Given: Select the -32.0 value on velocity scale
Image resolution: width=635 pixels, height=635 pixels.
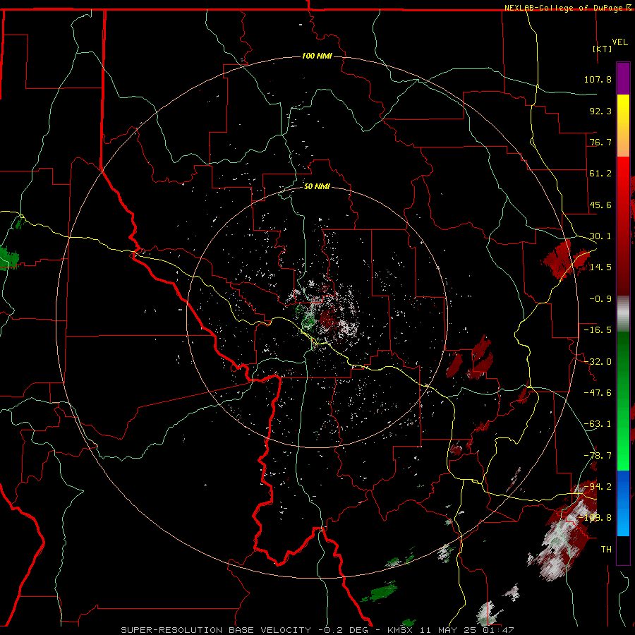Looking at the screenshot, I should tap(598, 362).
